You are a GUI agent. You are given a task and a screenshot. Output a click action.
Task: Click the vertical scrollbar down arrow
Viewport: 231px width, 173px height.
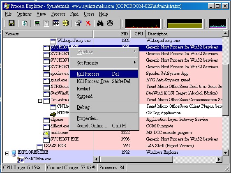tap(225, 153)
